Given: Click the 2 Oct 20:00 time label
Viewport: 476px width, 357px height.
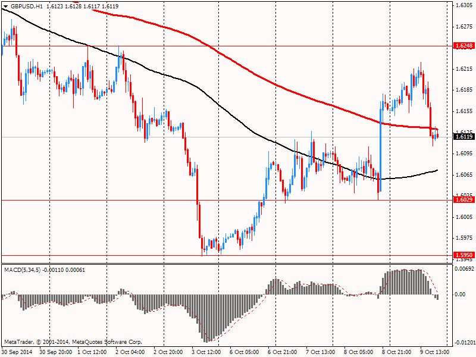Looking at the screenshot, I should click(168, 352).
